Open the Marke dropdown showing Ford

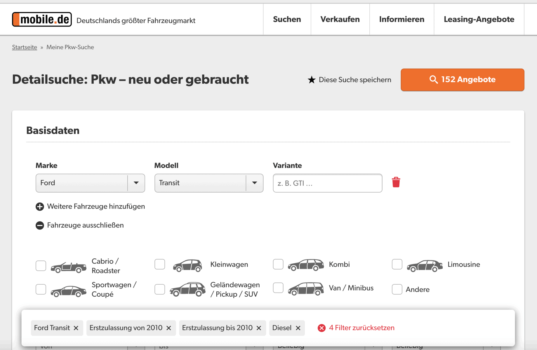(x=90, y=183)
